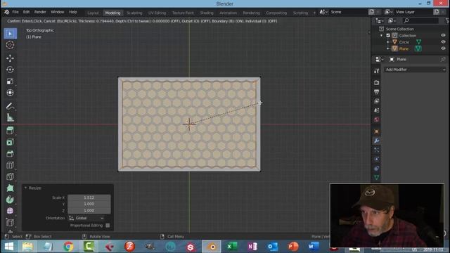Open the Active Tool properties tab
This screenshot has height=253, width=450.
pos(377,71)
